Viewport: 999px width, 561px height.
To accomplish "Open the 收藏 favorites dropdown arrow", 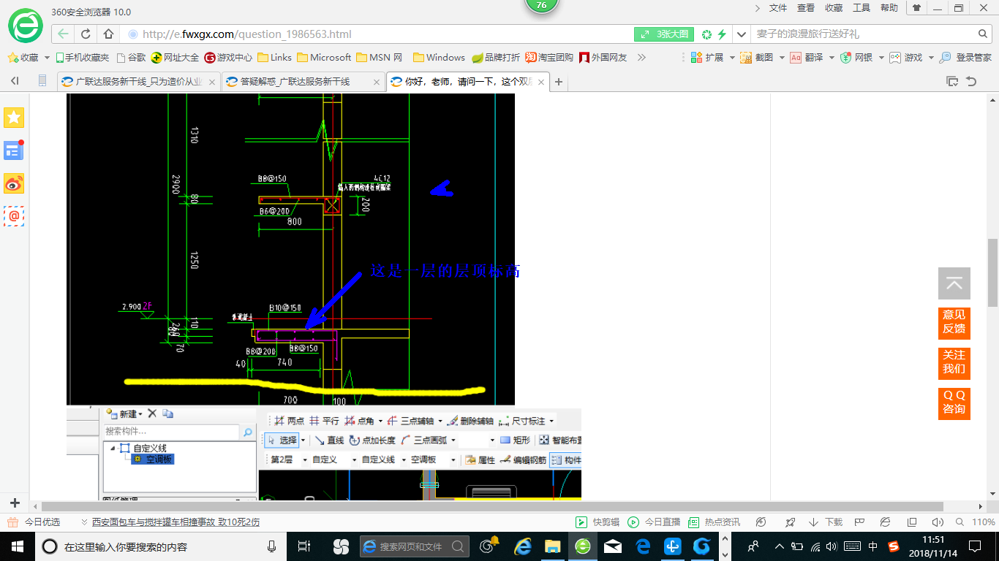I will (x=48, y=57).
